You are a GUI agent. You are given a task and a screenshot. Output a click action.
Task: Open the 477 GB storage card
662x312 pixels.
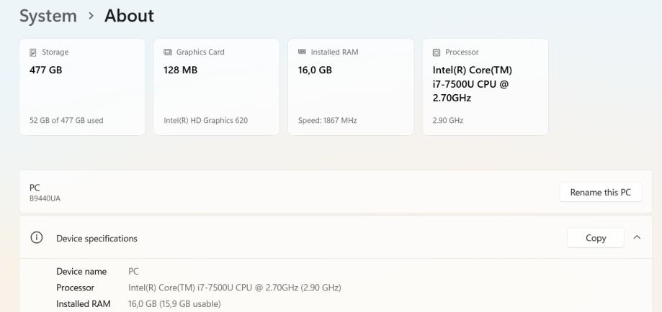click(x=82, y=86)
